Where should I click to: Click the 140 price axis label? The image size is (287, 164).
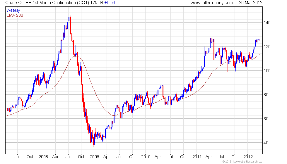point(267,23)
